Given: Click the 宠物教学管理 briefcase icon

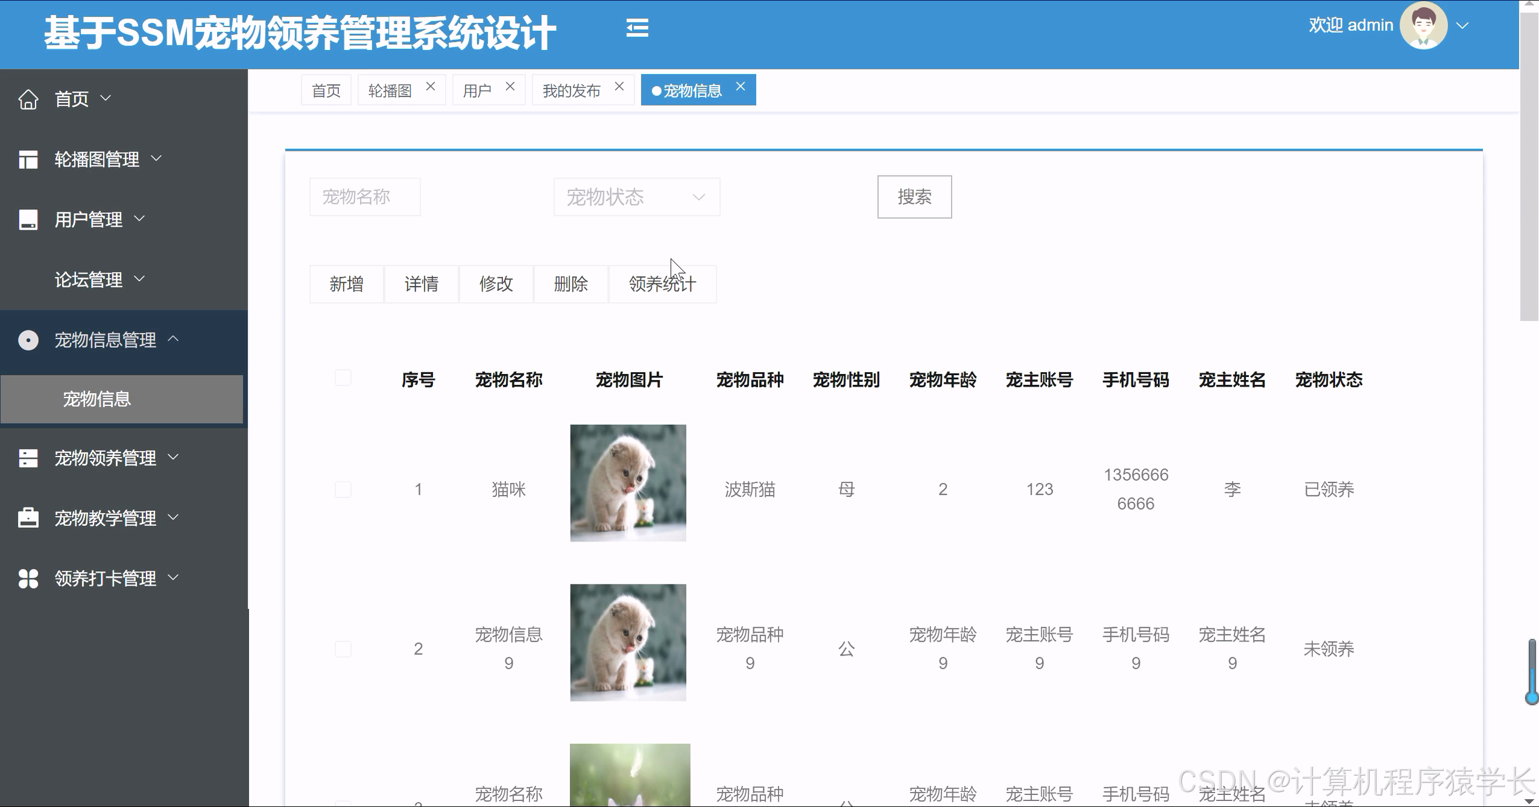Looking at the screenshot, I should click(x=28, y=517).
